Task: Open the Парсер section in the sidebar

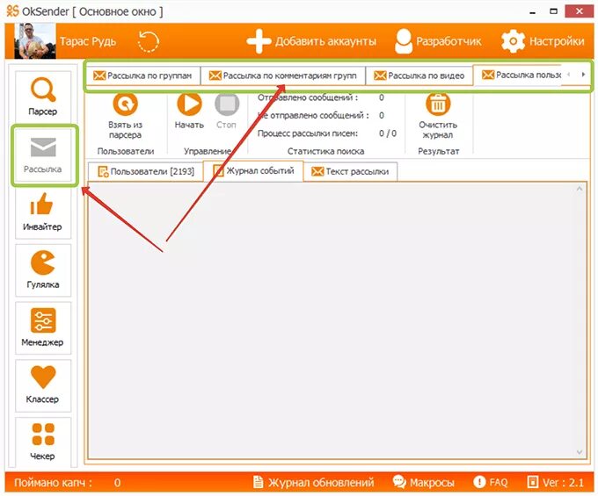Action: click(x=43, y=97)
